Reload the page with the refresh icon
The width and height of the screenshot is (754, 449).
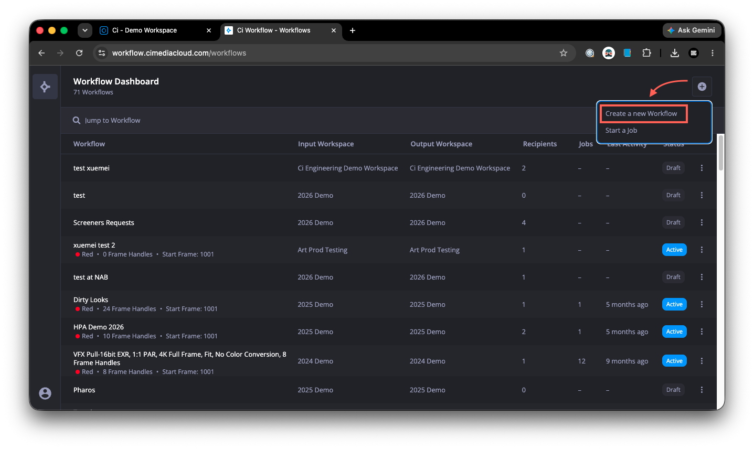[x=79, y=53]
